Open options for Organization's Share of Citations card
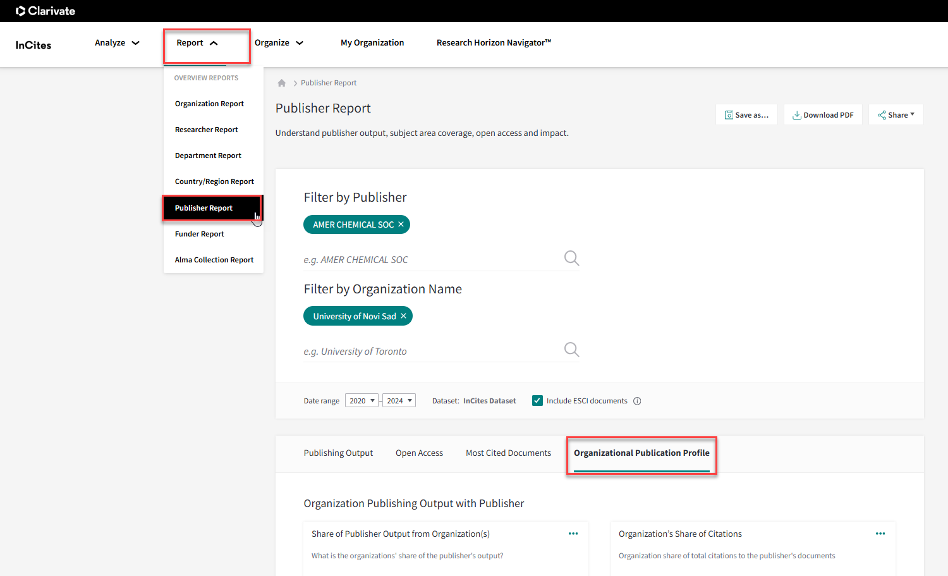The image size is (948, 576). [x=880, y=534]
